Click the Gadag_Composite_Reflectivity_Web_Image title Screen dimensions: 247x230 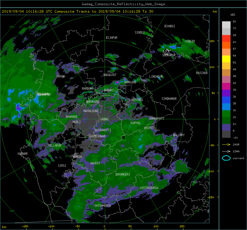pos(123,4)
